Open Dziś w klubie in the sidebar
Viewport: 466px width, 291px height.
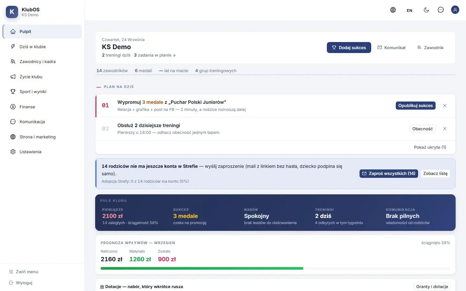(42, 47)
